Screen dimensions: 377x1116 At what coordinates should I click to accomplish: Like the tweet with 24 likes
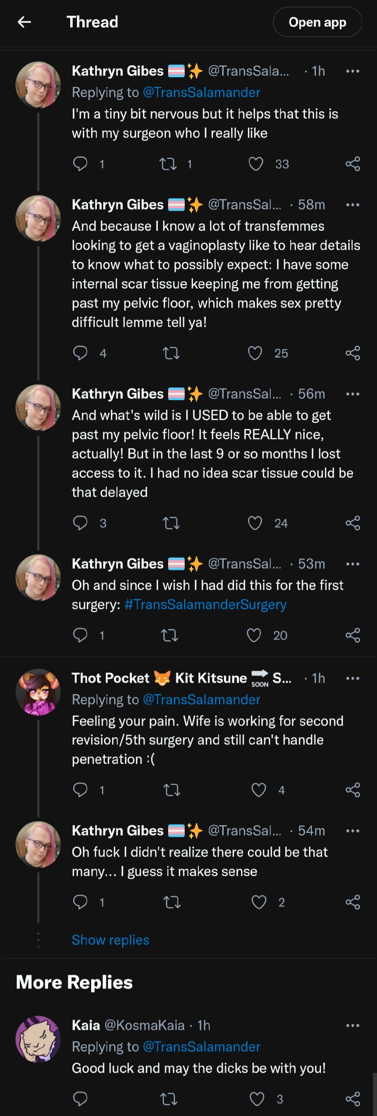(x=255, y=523)
